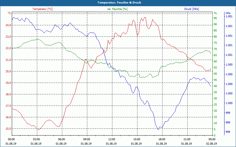This screenshot has width=236, height=147.
Task: Click the 22,0 tick on the temperature axis
Action: 8,48
